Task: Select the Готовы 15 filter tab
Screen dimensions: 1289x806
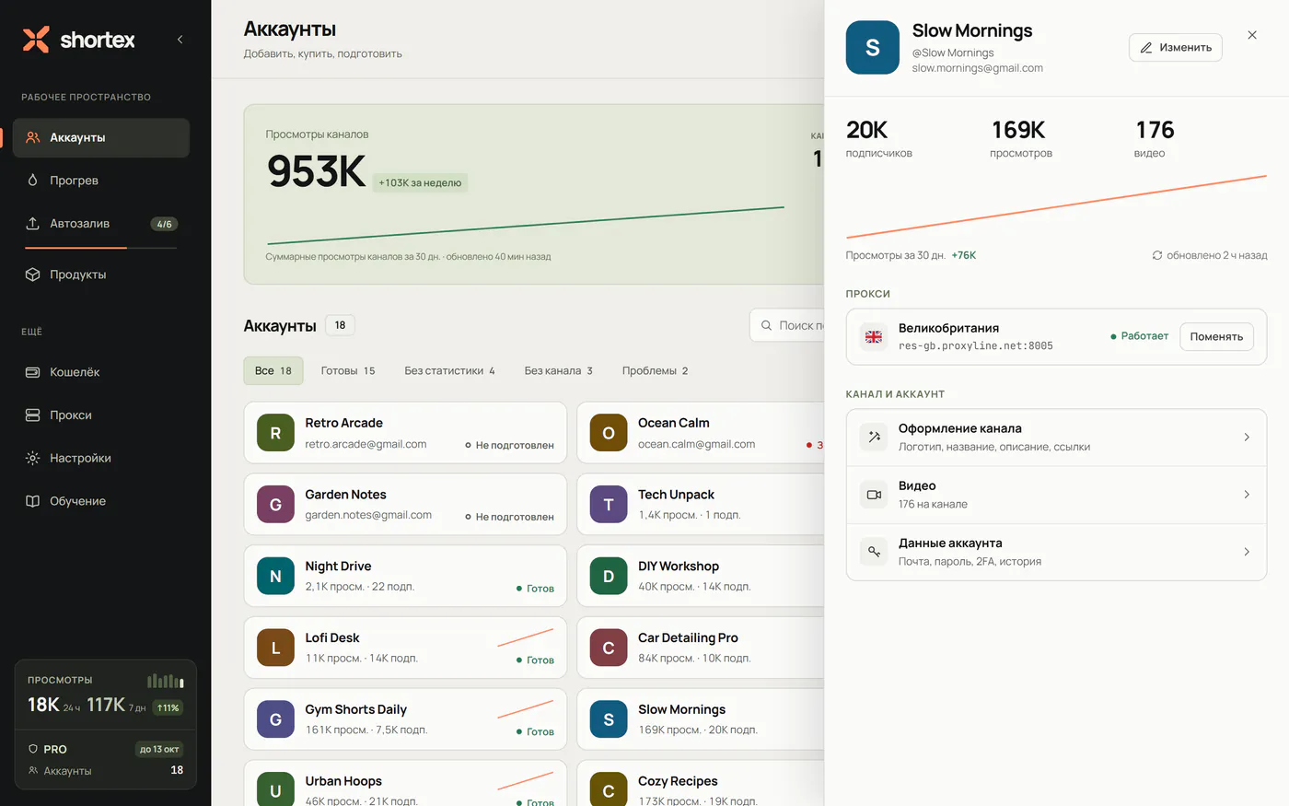Action: tap(348, 370)
